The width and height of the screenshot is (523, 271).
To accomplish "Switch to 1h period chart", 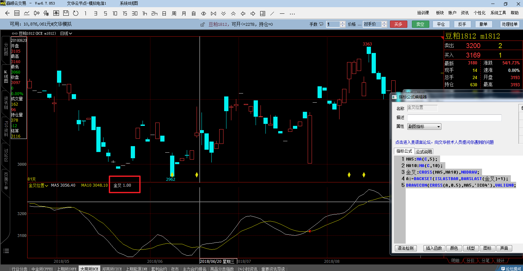I will 145,13.
